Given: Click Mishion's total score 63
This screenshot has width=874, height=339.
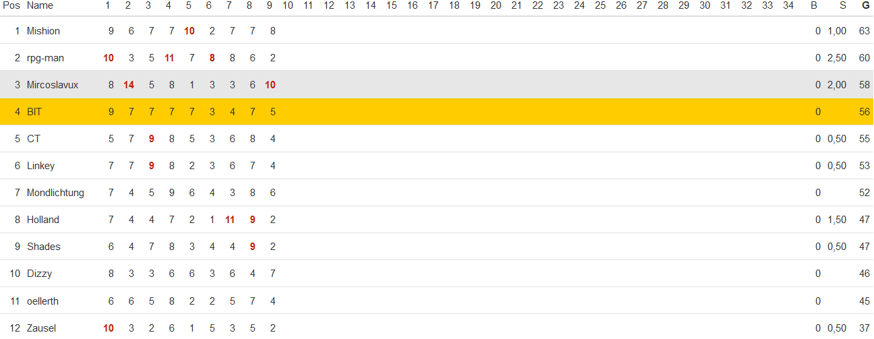Looking at the screenshot, I should click(865, 31).
